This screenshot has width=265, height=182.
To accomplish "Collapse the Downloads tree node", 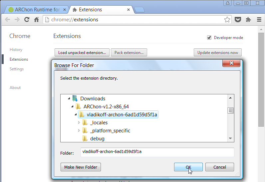I will tap(69, 98).
